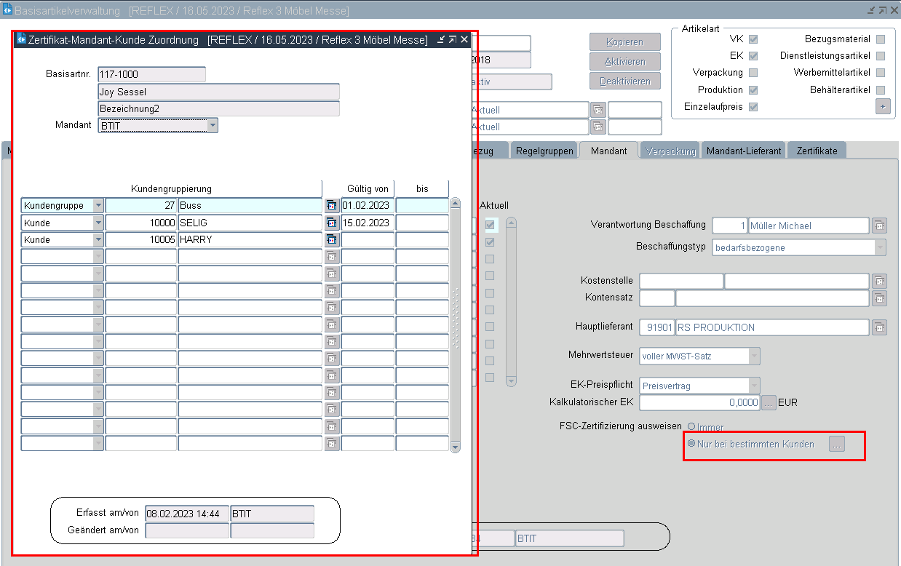Screen dimensions: 901x566
Task: Open the Mandant-Lieferant tab
Action: click(x=743, y=151)
